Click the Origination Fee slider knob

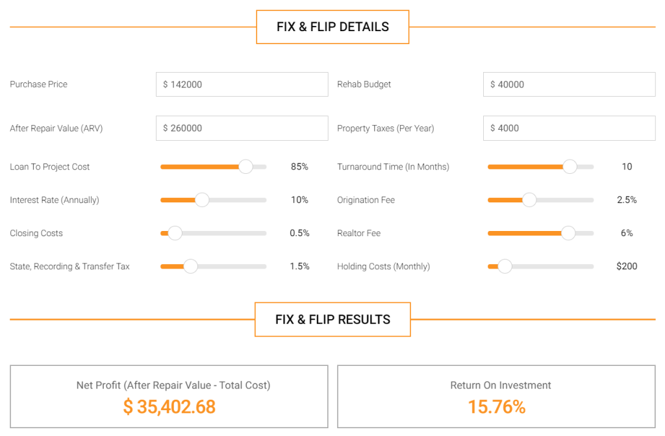(x=529, y=200)
